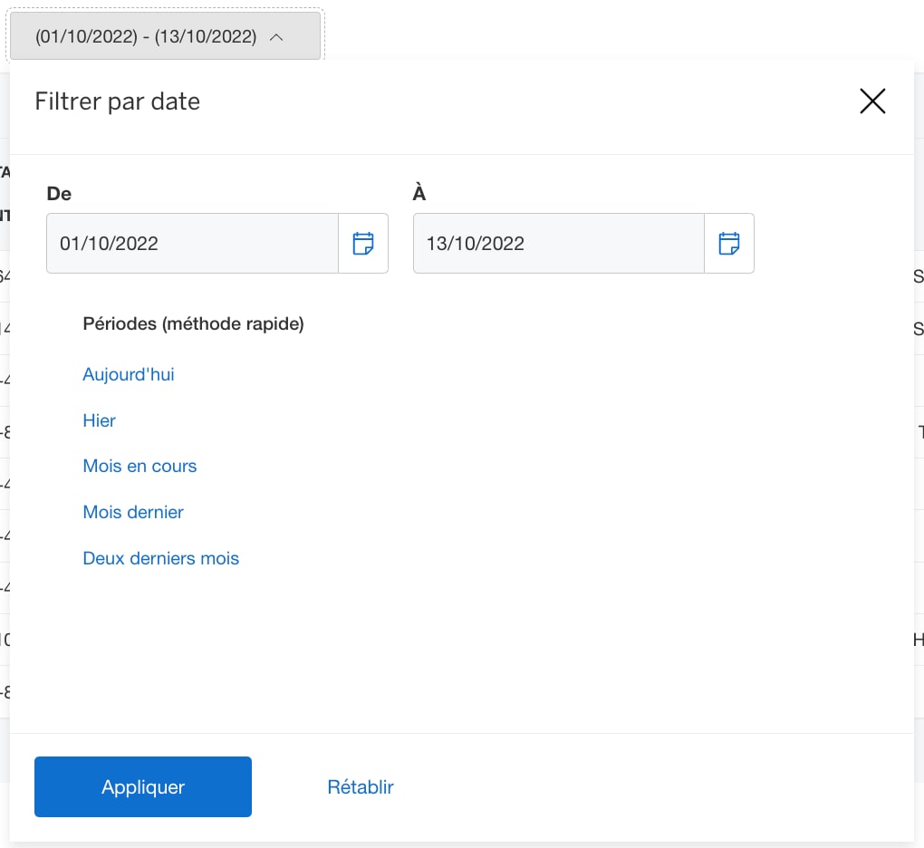Select Deux derniers mois
The image size is (924, 848).
coord(160,558)
